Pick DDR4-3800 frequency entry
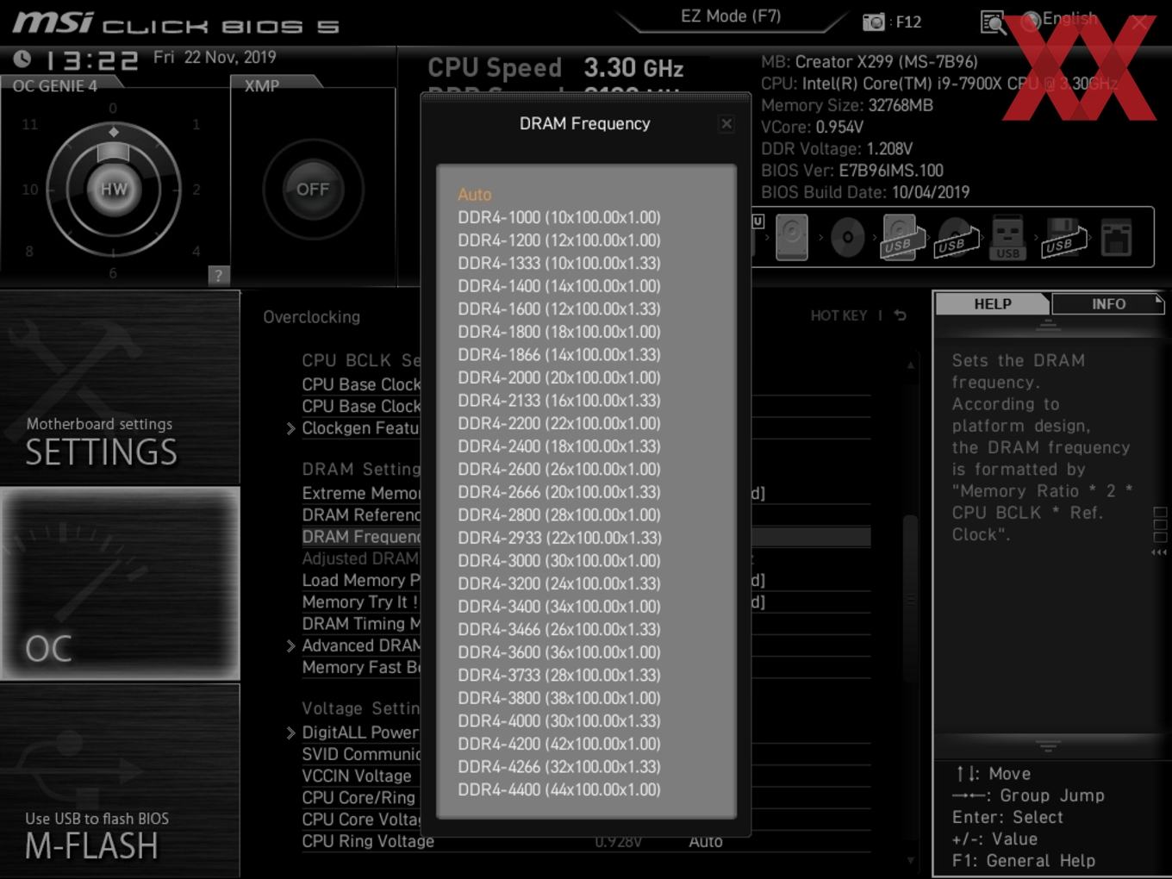The height and width of the screenshot is (879, 1172). pyautogui.click(x=559, y=698)
